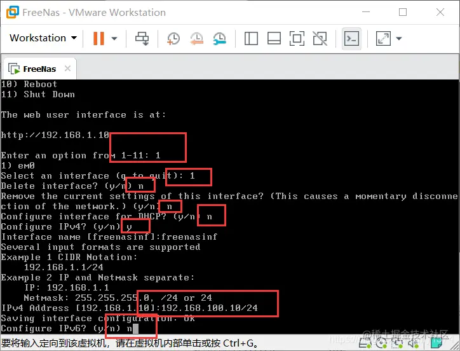Toggle the library sidebar panel
The width and height of the screenshot is (460, 351).
[251, 39]
